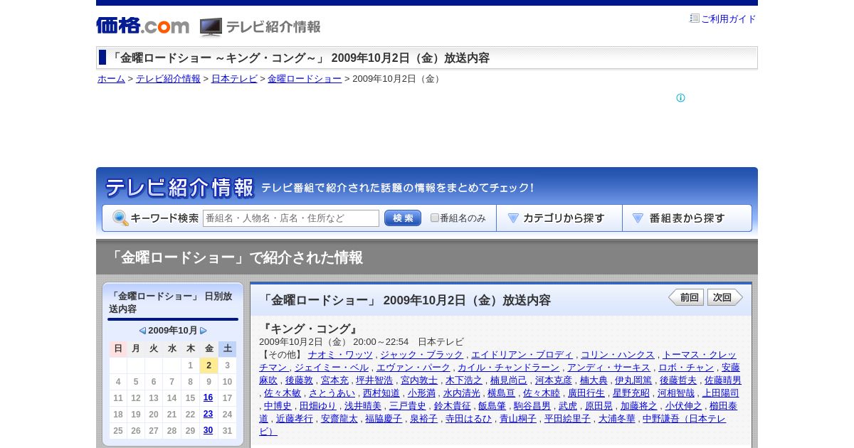854x448 pixels.
Task: Open 近藤孝行 cast link
Action: (x=295, y=419)
